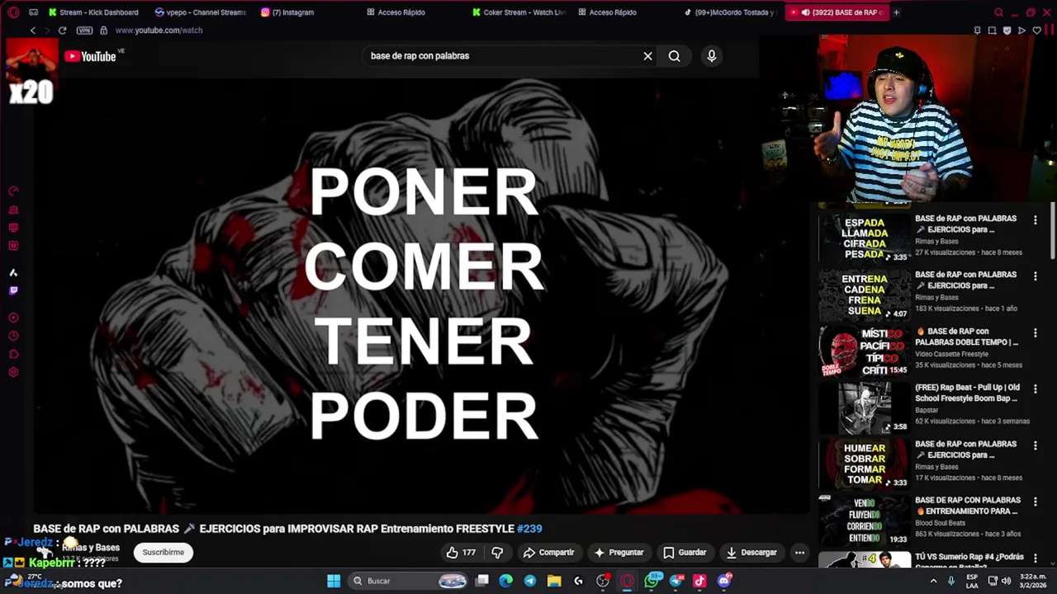Start voice search with microphone
Image resolution: width=1057 pixels, height=594 pixels.
coord(711,56)
